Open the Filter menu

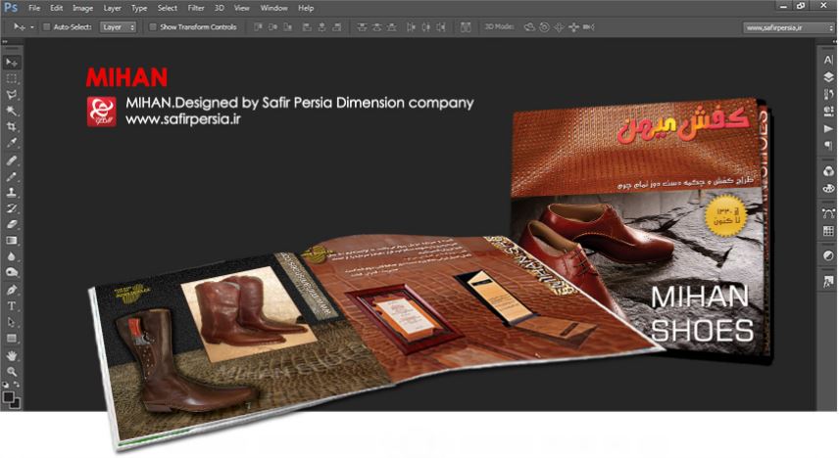[196, 8]
